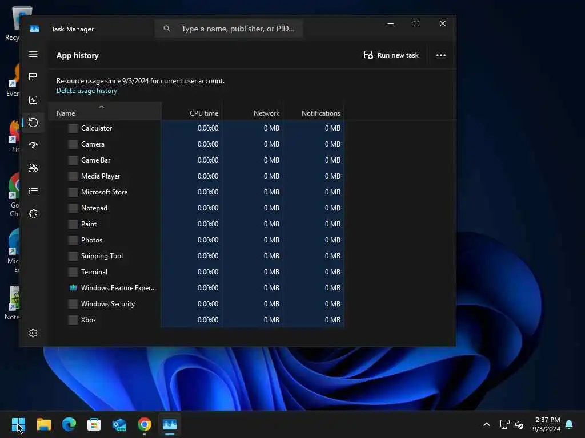
Task: Click the Windows Feature Experience Pack icon
Action: (x=73, y=288)
